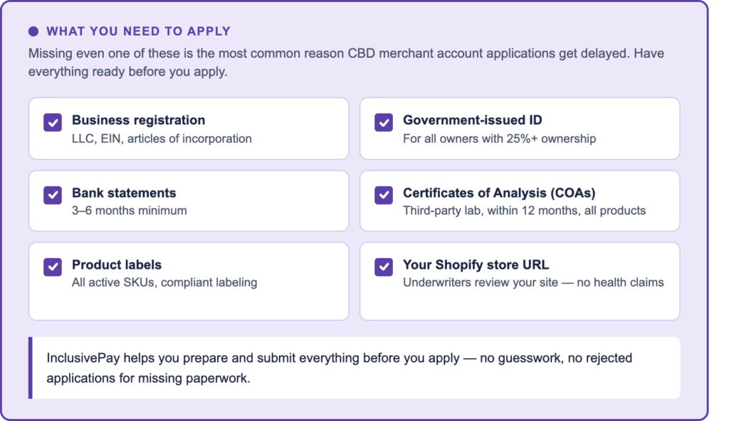Select the Product labels card title
This screenshot has height=421, width=729.
pyautogui.click(x=117, y=265)
